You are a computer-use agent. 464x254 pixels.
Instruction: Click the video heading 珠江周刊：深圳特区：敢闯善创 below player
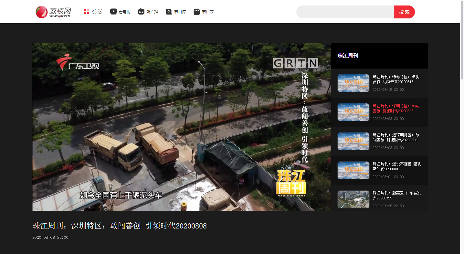pos(120,226)
